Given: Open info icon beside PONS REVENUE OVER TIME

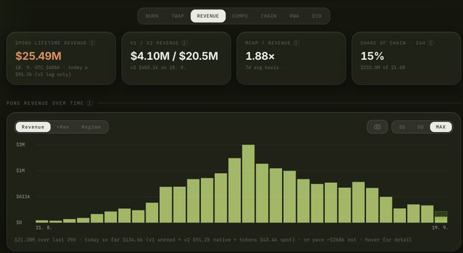Looking at the screenshot, I should (x=90, y=103).
